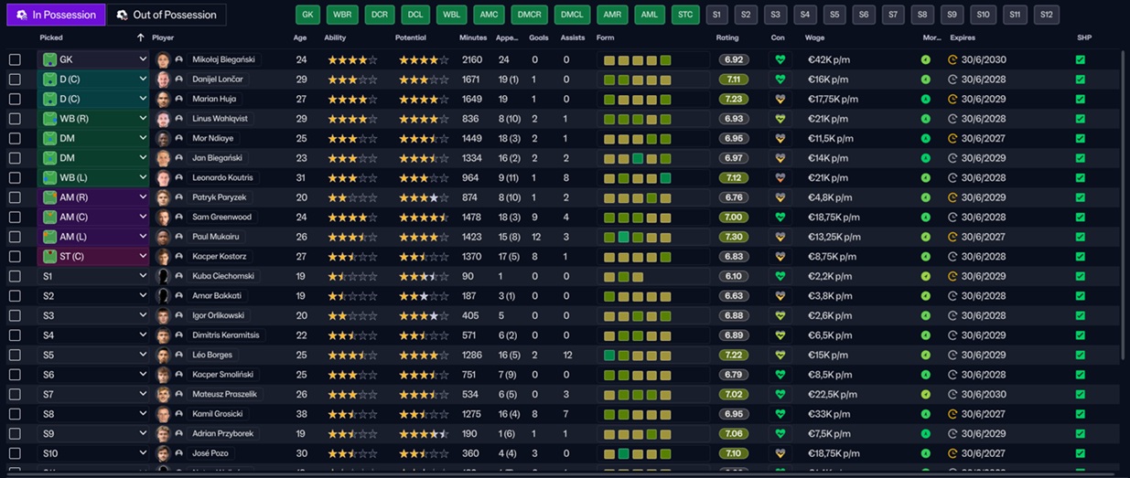Image resolution: width=1130 pixels, height=478 pixels.
Task: Click Marian Huja's morale face icon
Action: (926, 99)
